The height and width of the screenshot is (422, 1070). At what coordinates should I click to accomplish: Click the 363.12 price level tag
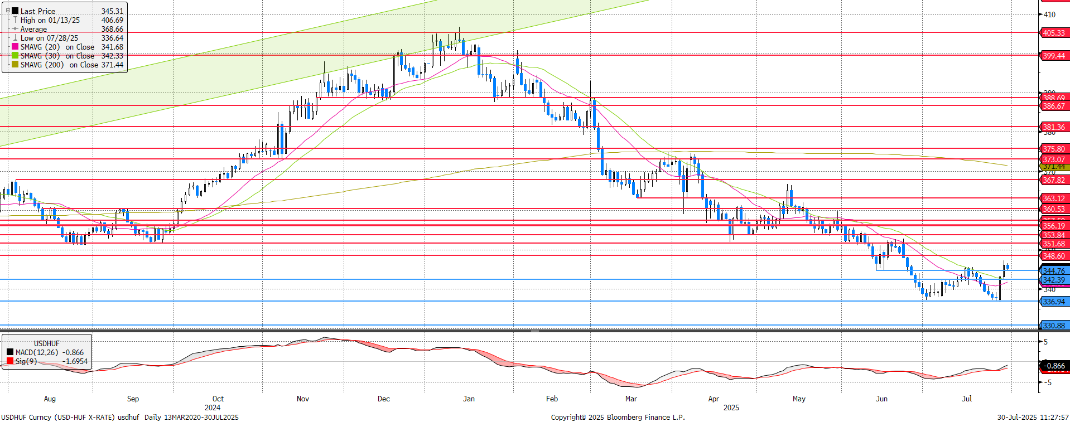tap(1054, 198)
